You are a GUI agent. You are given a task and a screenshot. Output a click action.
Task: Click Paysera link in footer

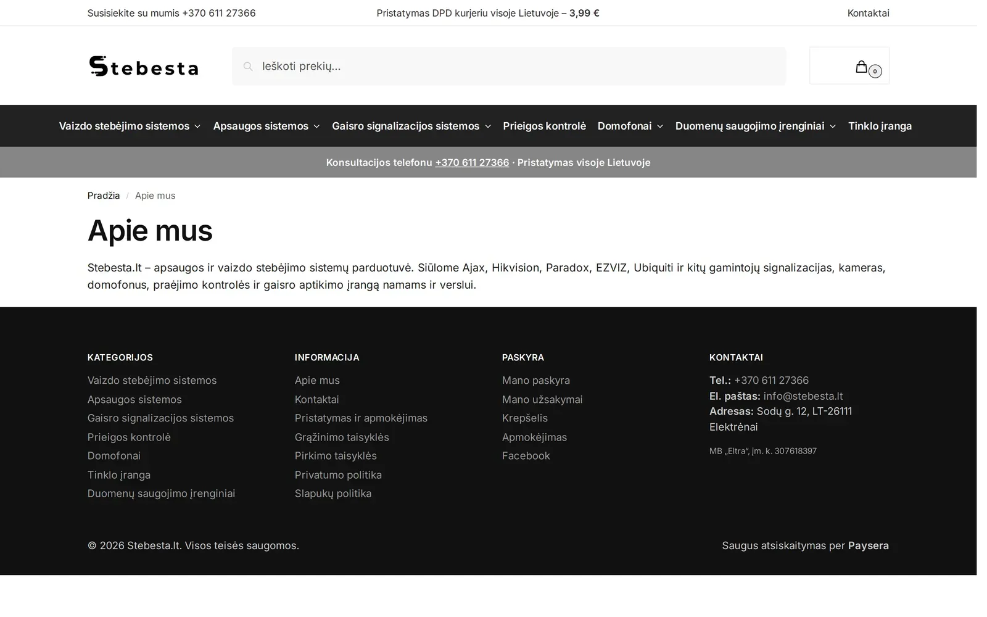[869, 545]
